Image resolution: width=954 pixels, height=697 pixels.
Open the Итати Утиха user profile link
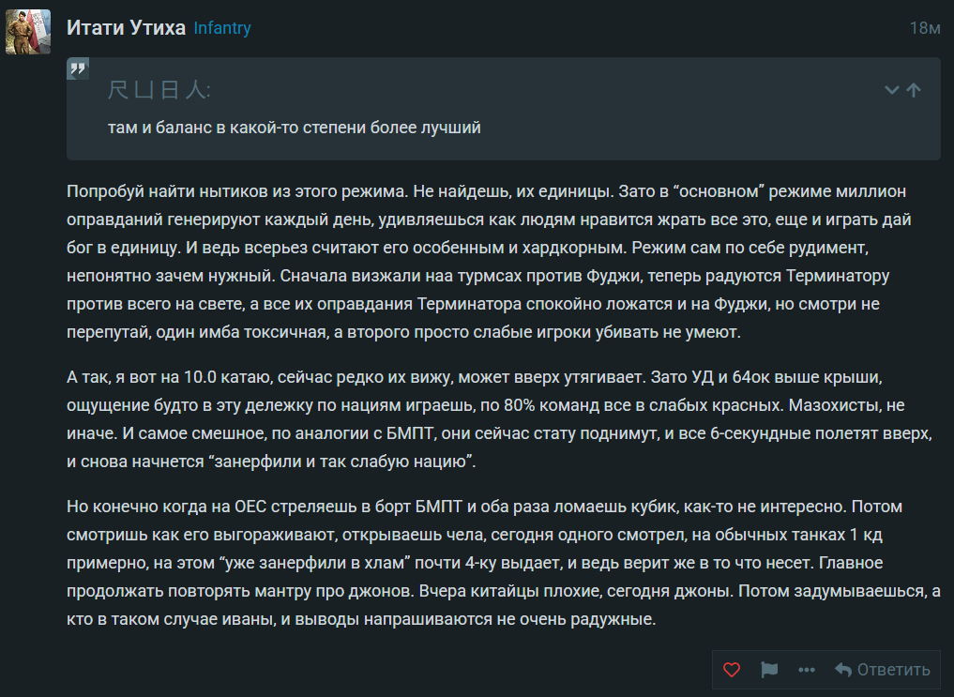click(x=126, y=28)
